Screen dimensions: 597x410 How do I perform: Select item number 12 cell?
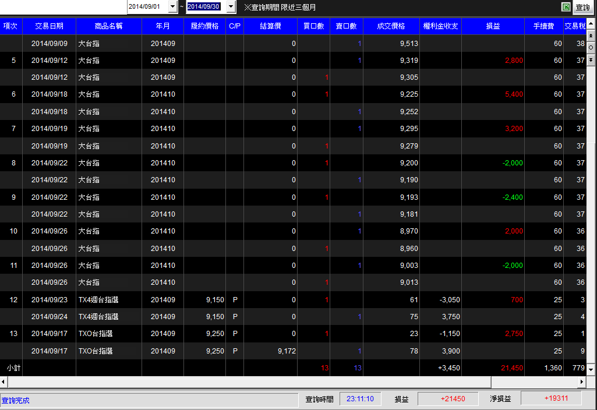(x=11, y=299)
